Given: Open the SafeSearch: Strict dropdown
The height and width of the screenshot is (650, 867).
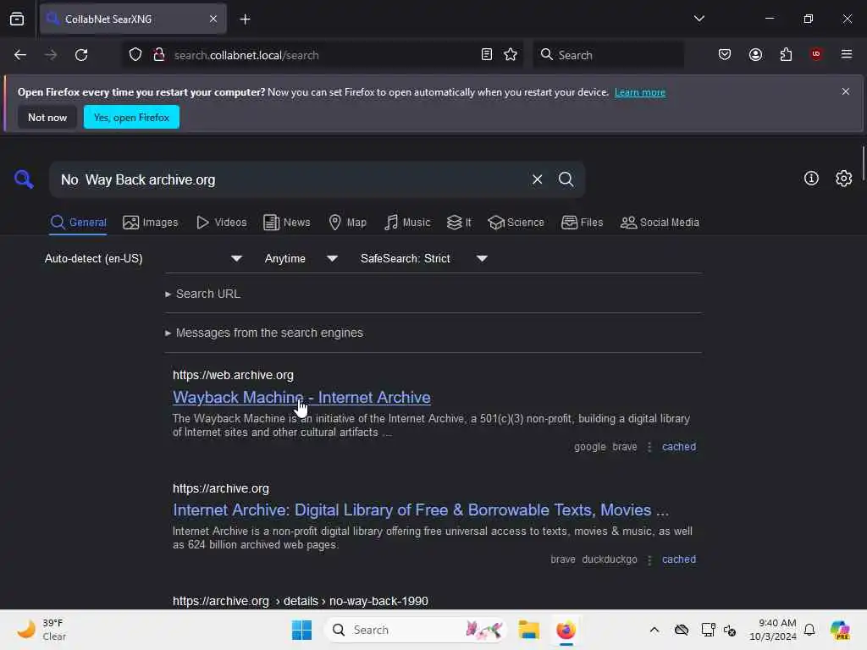Looking at the screenshot, I should 424,259.
